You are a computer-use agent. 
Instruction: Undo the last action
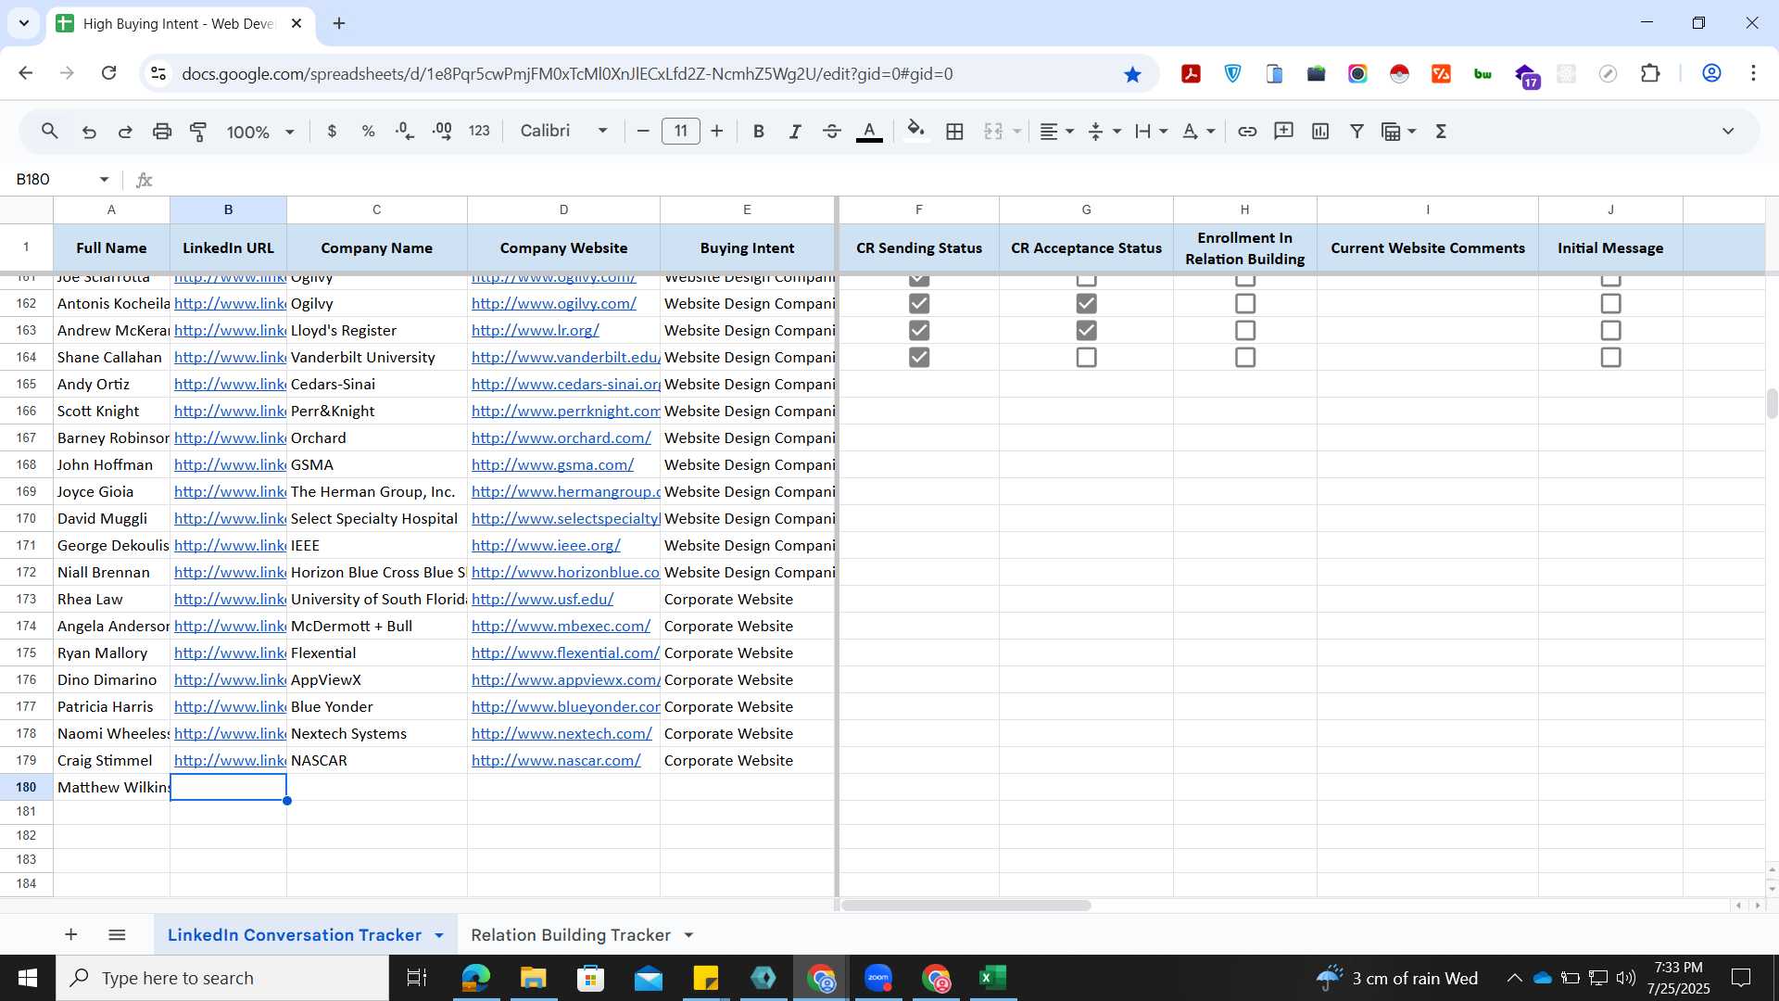[x=89, y=132]
